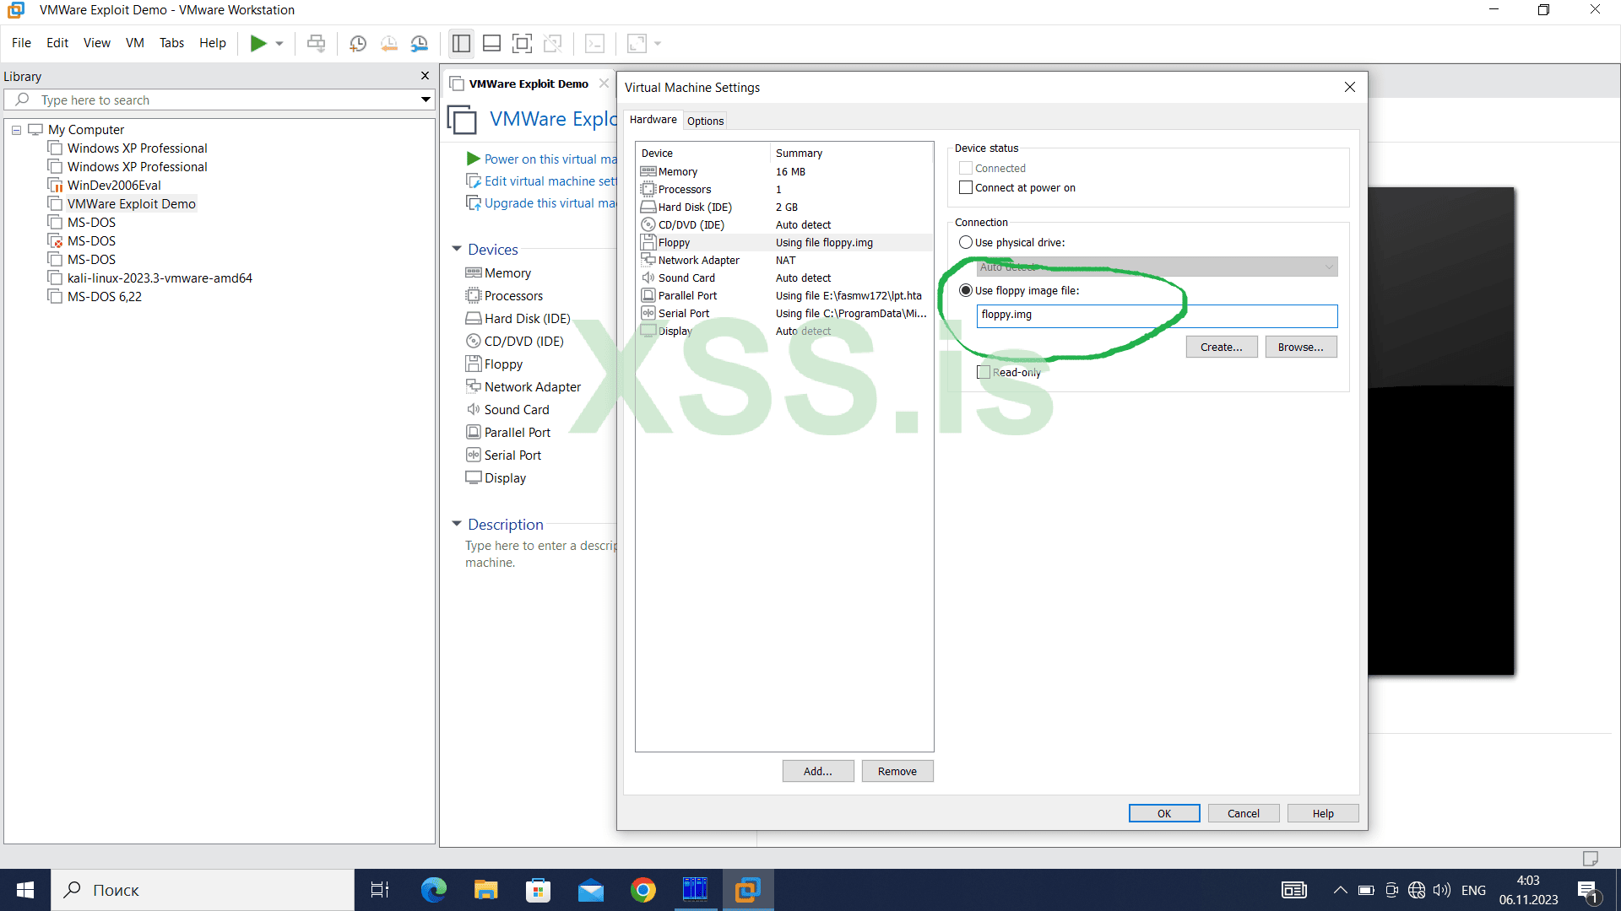Enable Read-only for the floppy image
The image size is (1621, 911).
coord(983,371)
